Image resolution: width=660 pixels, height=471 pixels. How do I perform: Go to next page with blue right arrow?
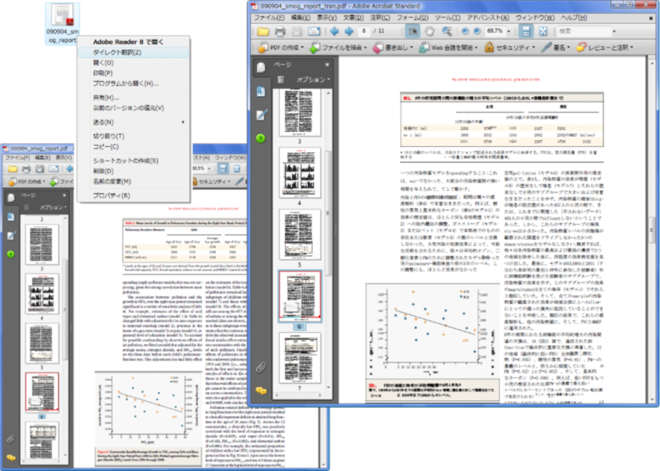point(348,31)
